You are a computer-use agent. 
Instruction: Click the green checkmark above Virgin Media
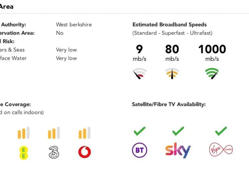221,131
